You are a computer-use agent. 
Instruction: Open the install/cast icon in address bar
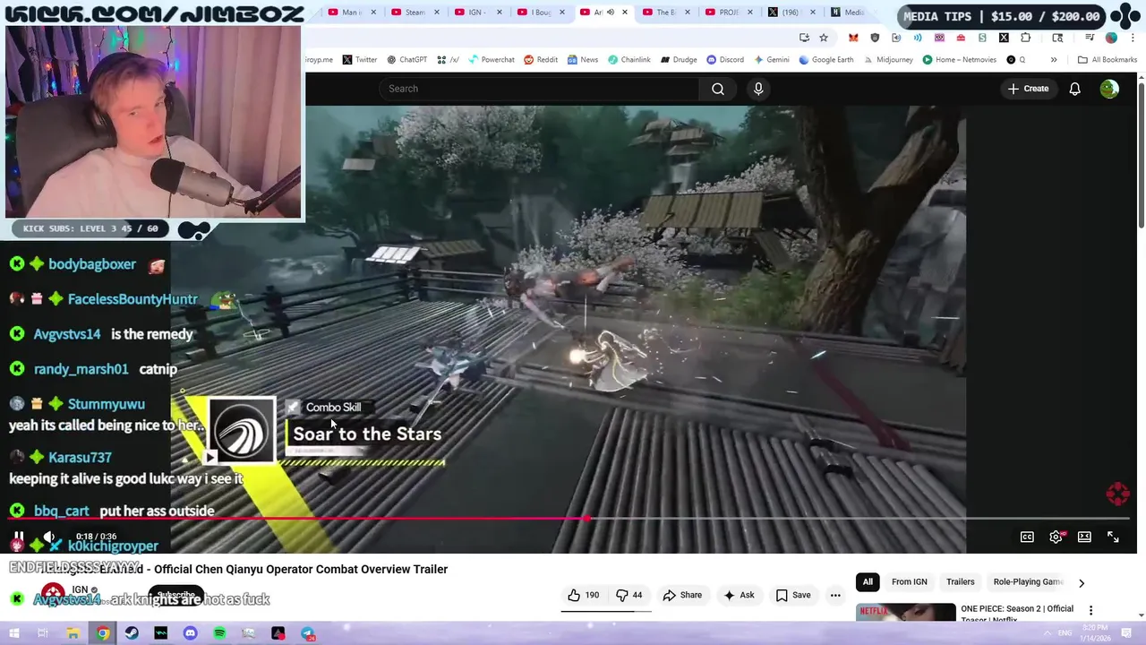pyautogui.click(x=804, y=38)
